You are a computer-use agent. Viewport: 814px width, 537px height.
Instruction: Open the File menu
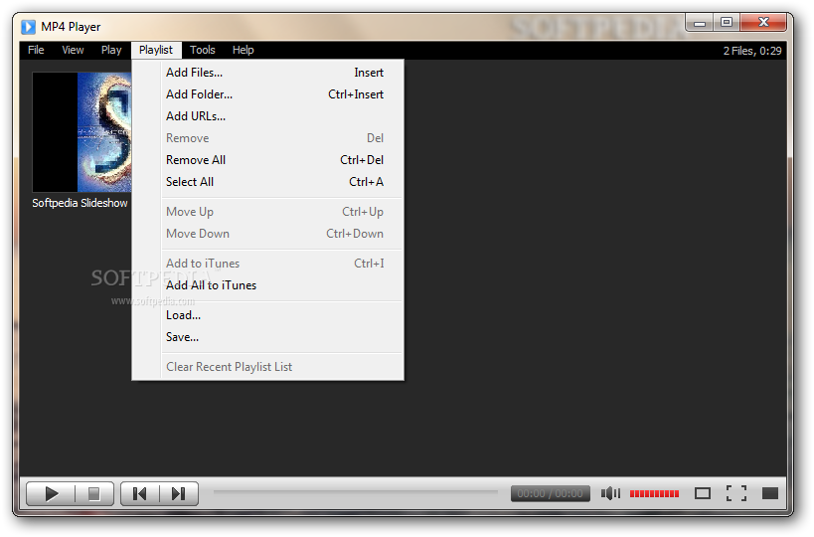click(36, 50)
